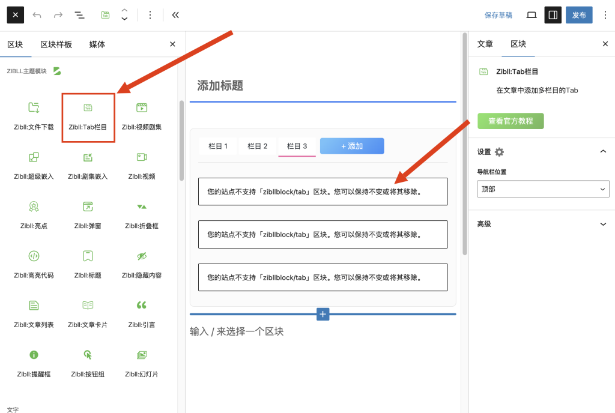The height and width of the screenshot is (413, 615).
Task: Click the inserter panel scrollbar
Action: click(x=181, y=140)
